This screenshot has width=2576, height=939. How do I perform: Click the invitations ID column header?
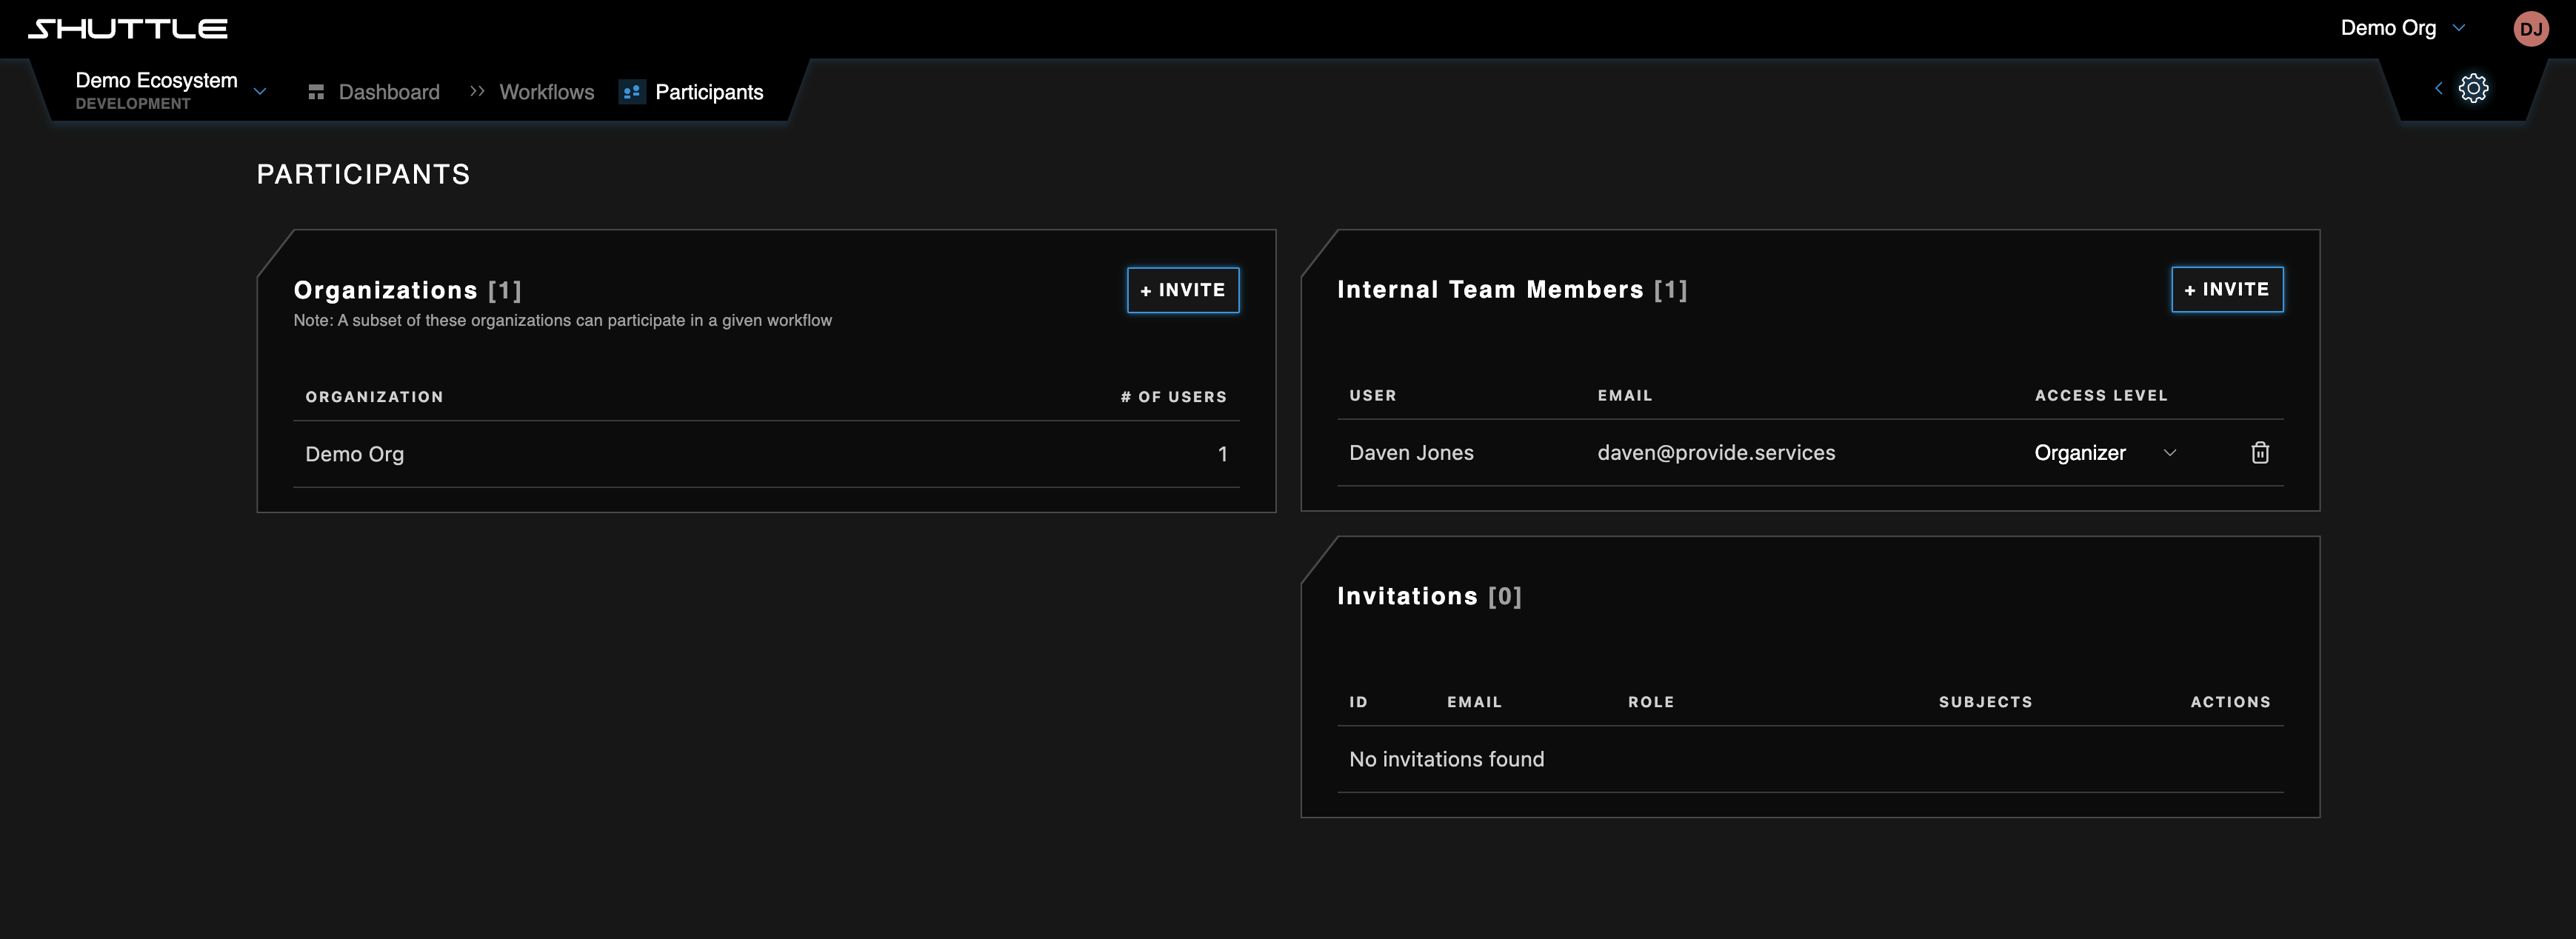pyautogui.click(x=1358, y=702)
